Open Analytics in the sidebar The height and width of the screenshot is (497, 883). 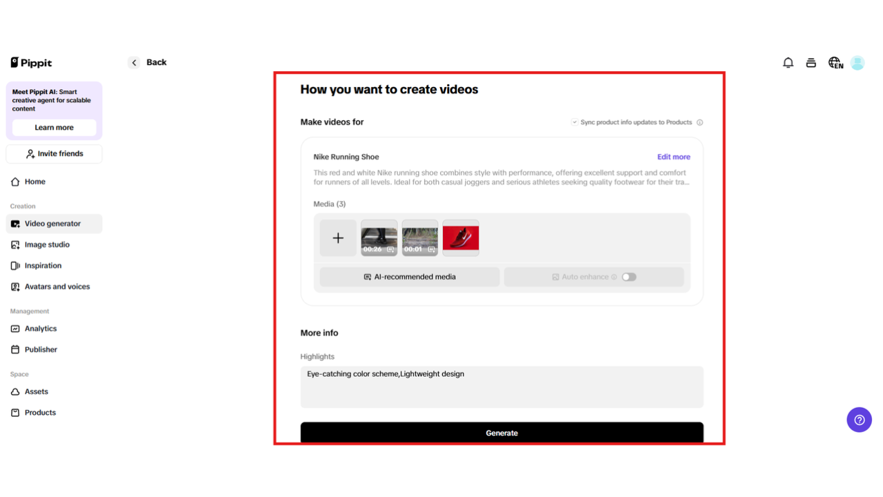pos(54,329)
